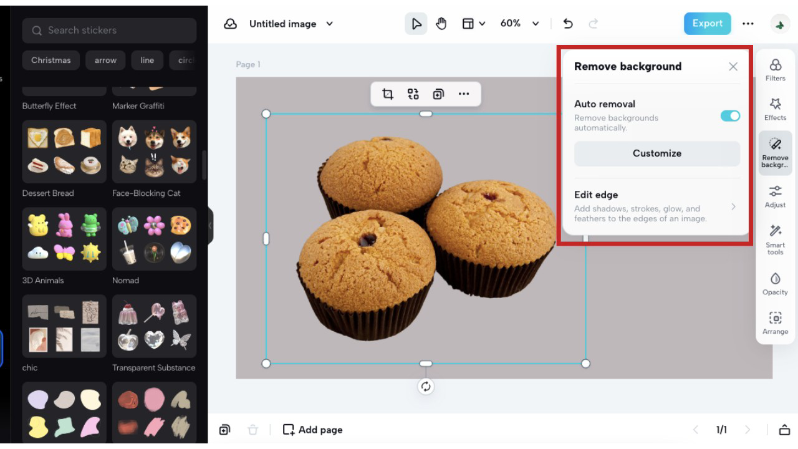Close the Remove background panel

(733, 67)
